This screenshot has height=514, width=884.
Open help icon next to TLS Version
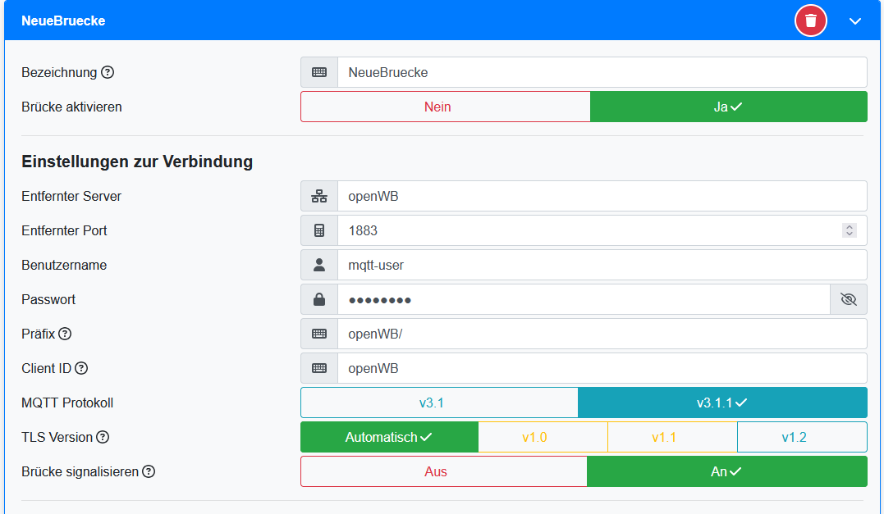pos(103,437)
